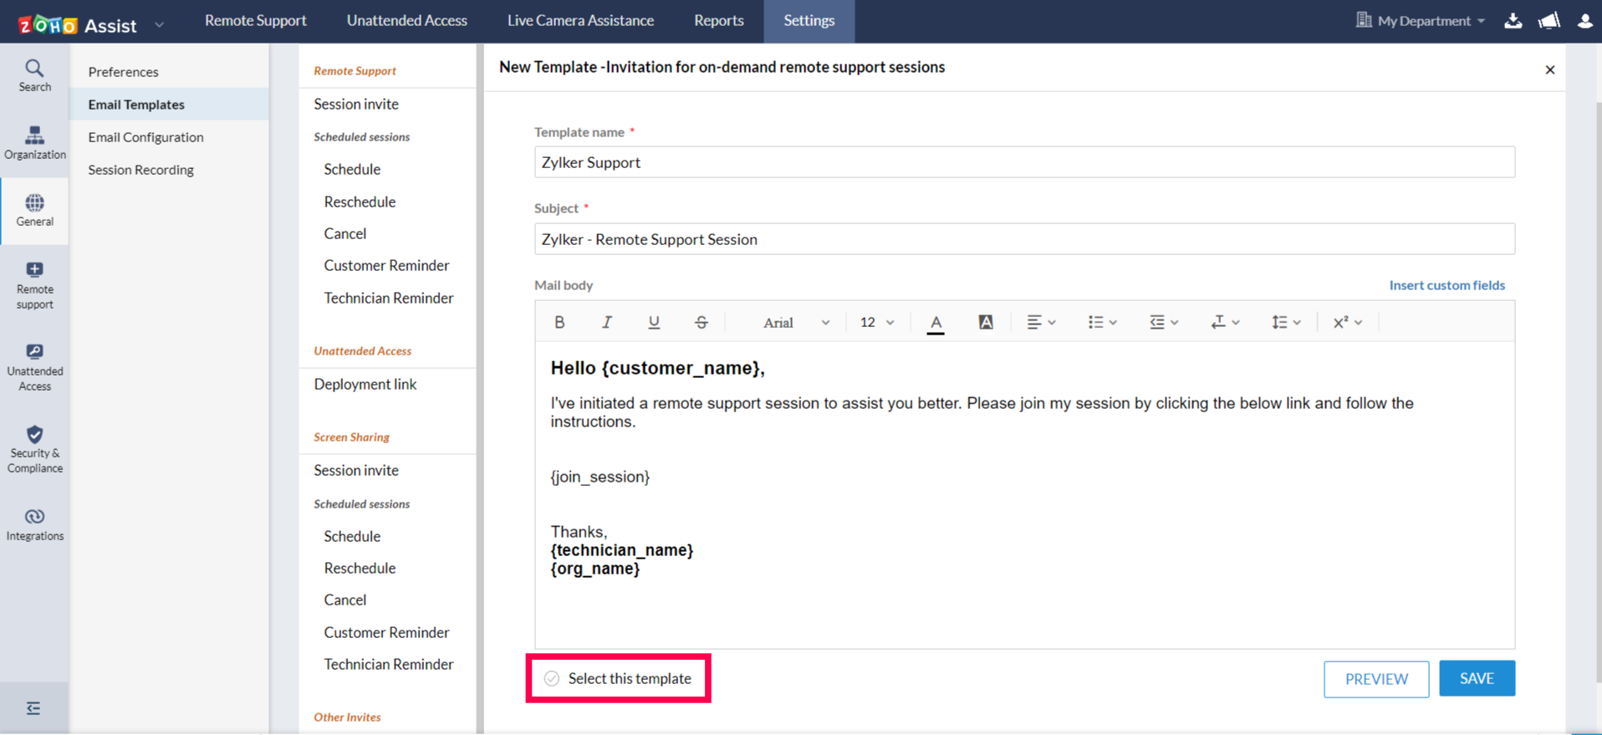Collapse the left sidebar menu
Screen dimensions: 1602x735
[33, 708]
